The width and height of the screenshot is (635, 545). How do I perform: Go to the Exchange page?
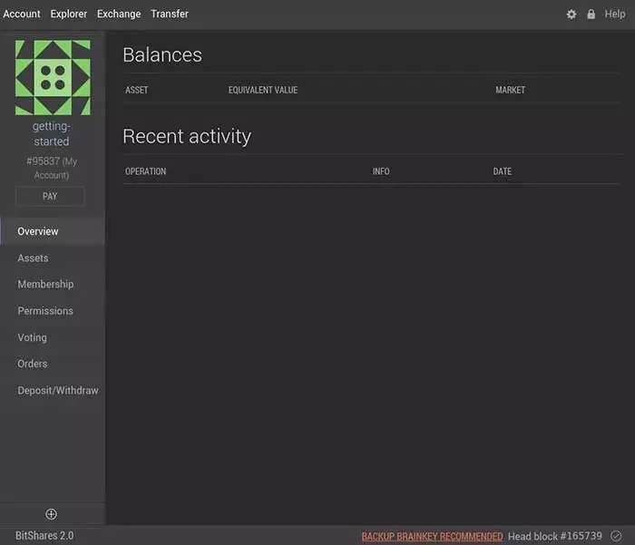119,14
